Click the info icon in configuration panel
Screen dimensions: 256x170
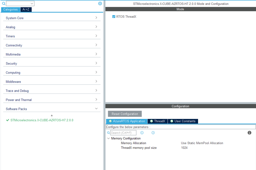[249, 133]
